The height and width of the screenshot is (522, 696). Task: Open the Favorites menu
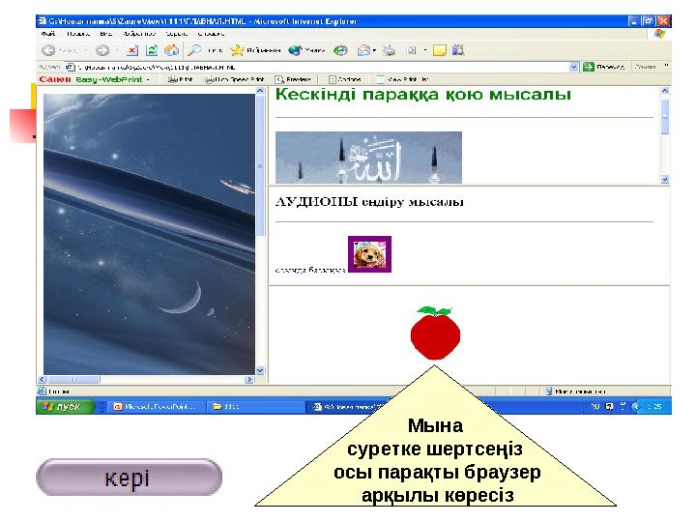[139, 34]
